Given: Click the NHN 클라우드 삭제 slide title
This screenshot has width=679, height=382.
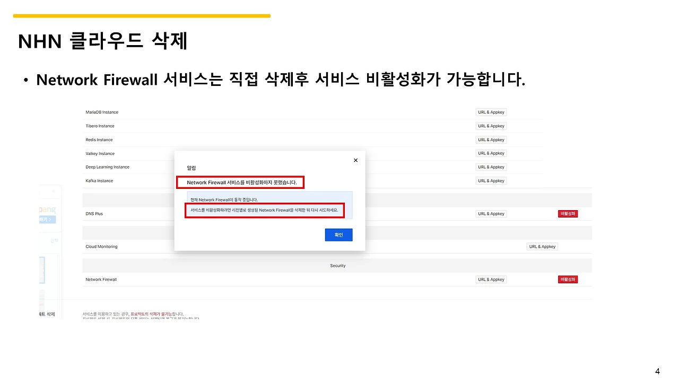Looking at the screenshot, I should click(103, 41).
